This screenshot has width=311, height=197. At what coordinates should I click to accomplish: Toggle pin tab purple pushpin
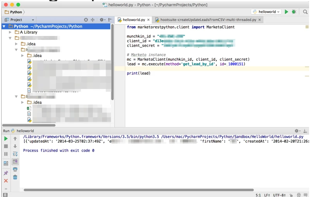(6, 173)
